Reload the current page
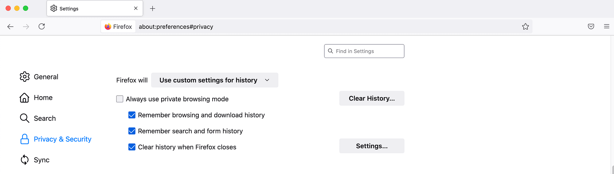Image resolution: width=614 pixels, height=174 pixels. pyautogui.click(x=42, y=26)
